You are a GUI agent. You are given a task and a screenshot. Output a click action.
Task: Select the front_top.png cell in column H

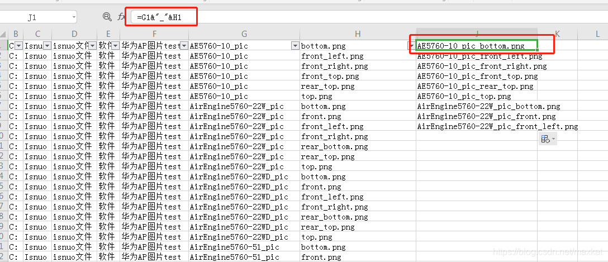(x=358, y=76)
